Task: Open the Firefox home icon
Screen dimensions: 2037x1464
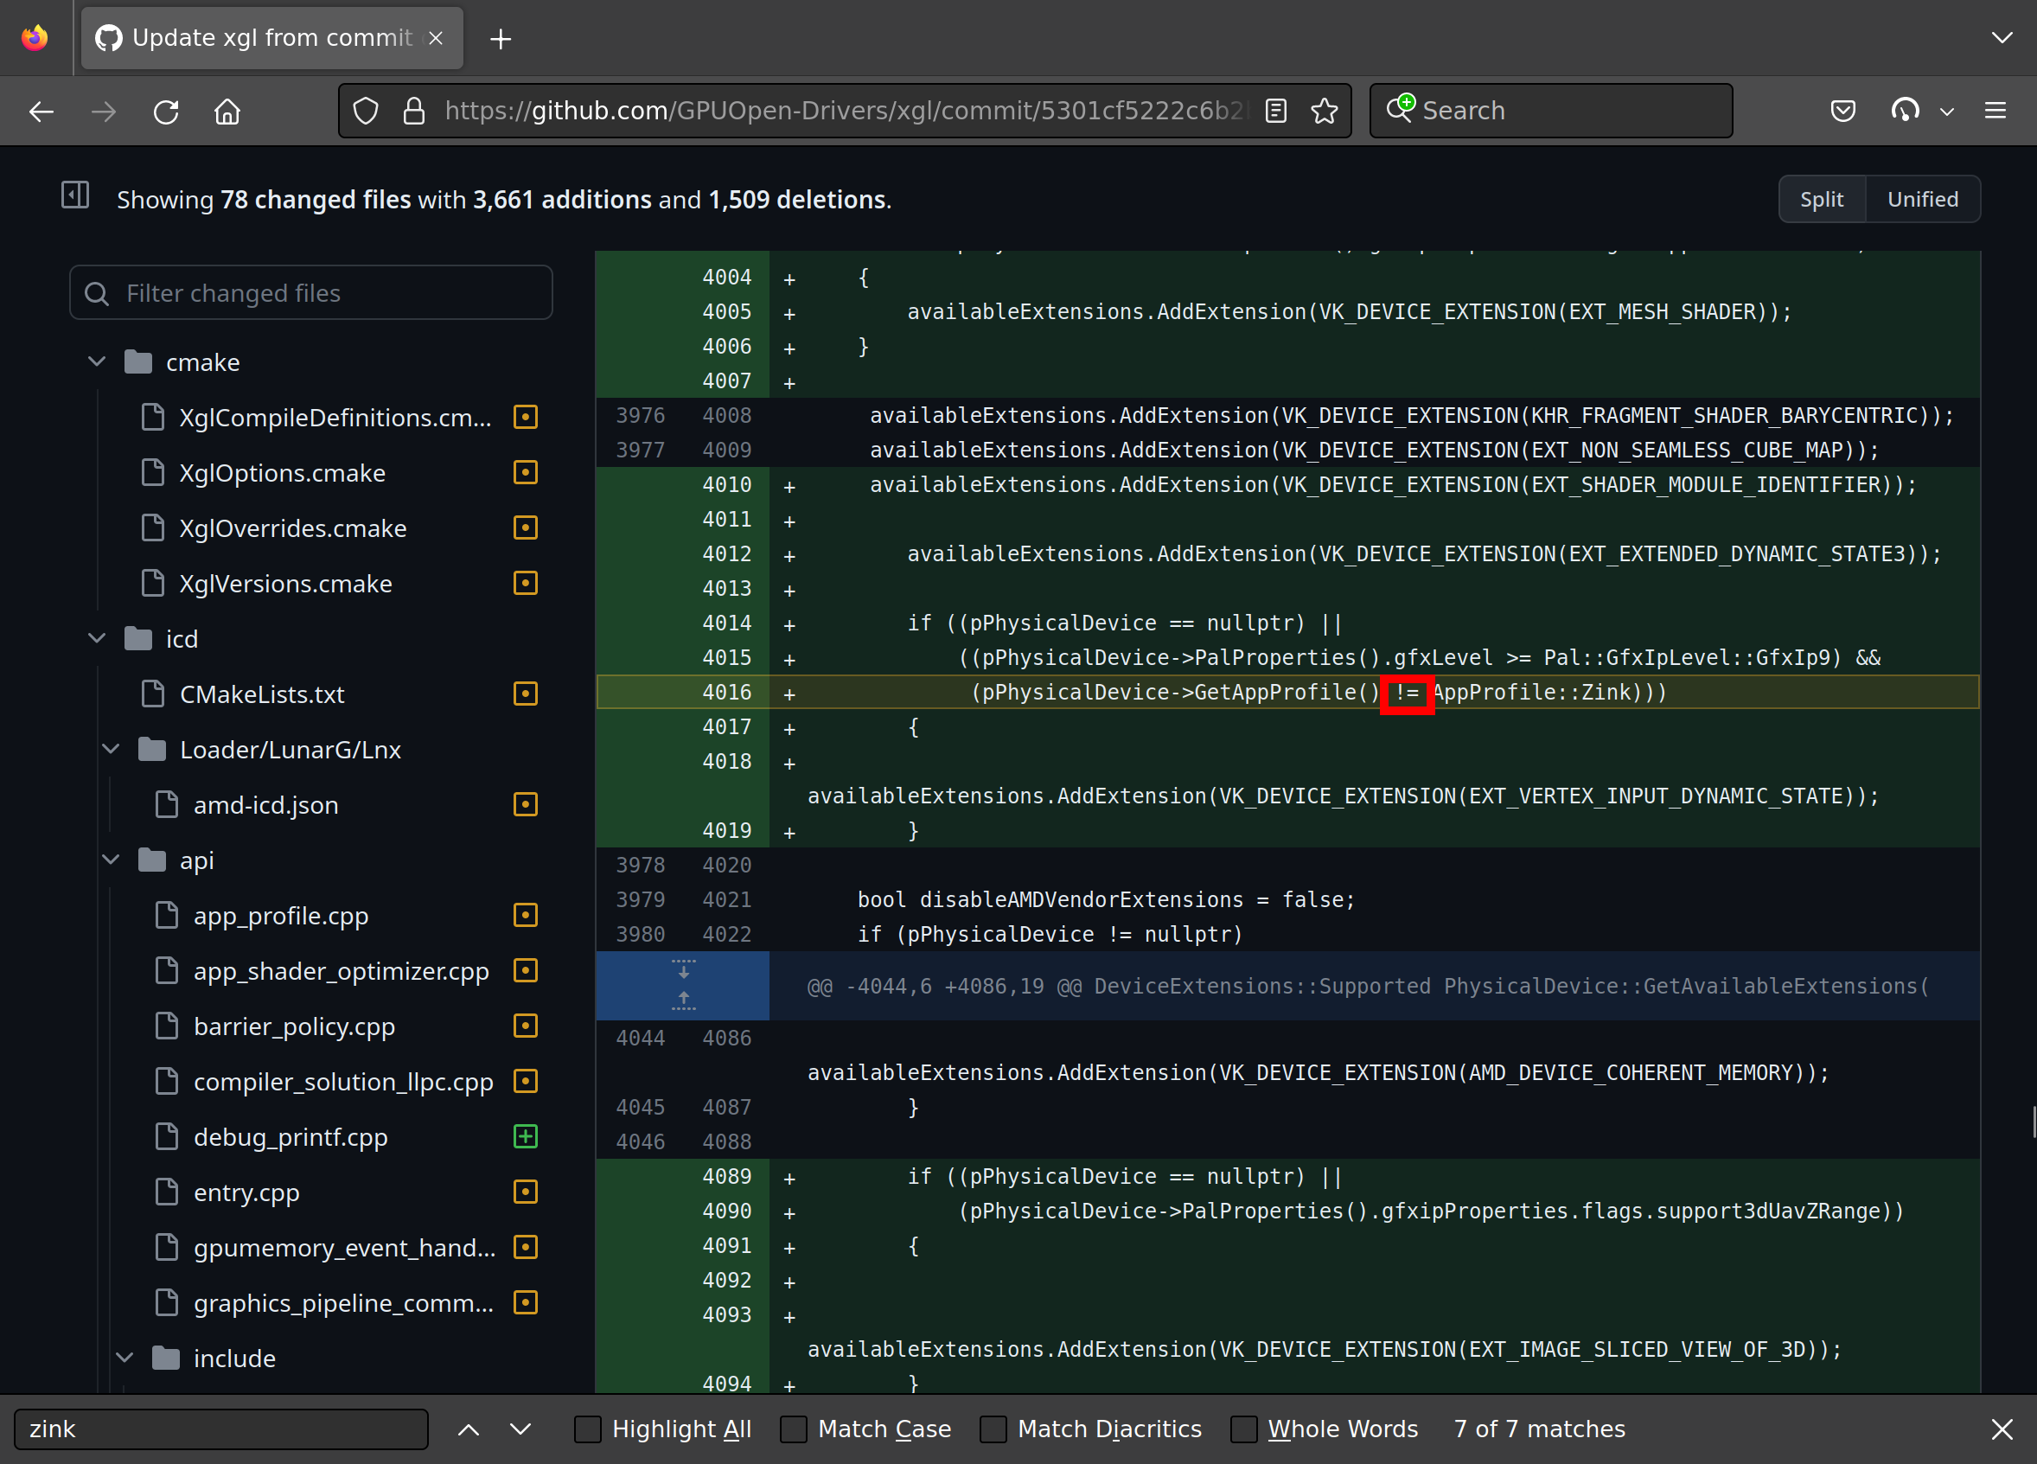Action: click(227, 112)
